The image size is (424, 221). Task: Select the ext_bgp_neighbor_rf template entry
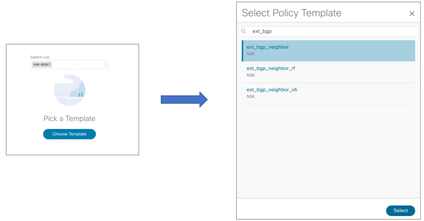[x=271, y=68]
